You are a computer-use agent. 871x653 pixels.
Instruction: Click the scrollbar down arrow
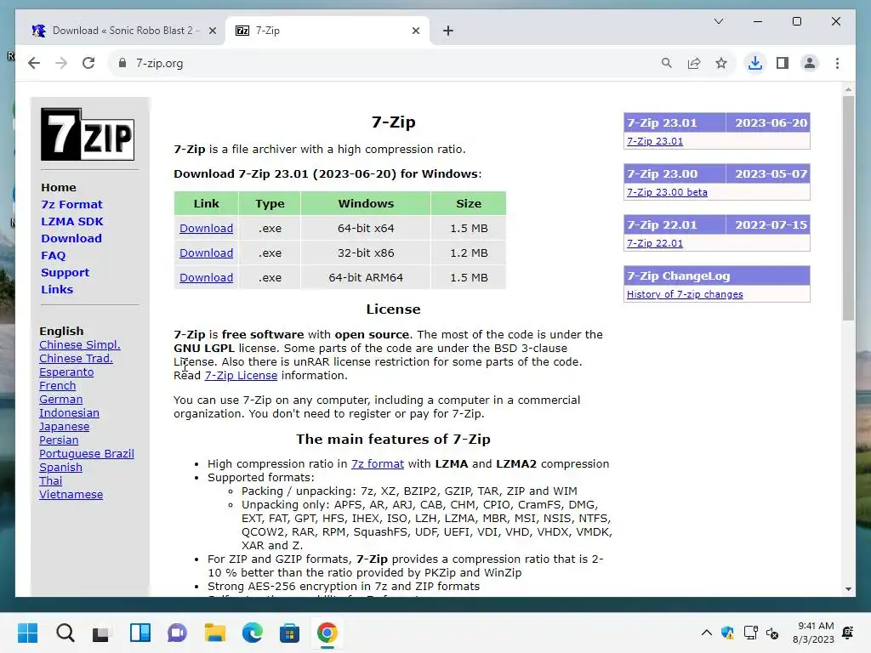coord(848,589)
